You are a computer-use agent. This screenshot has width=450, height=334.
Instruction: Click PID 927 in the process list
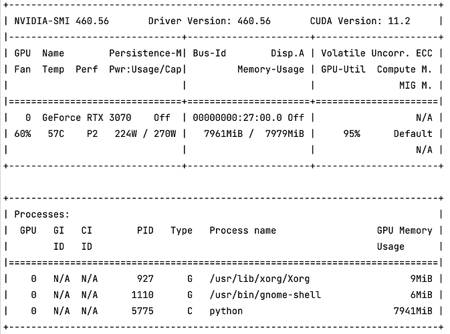point(144,279)
